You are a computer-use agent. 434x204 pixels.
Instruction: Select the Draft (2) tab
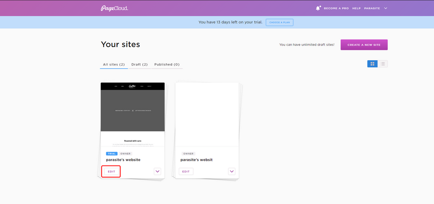(139, 65)
